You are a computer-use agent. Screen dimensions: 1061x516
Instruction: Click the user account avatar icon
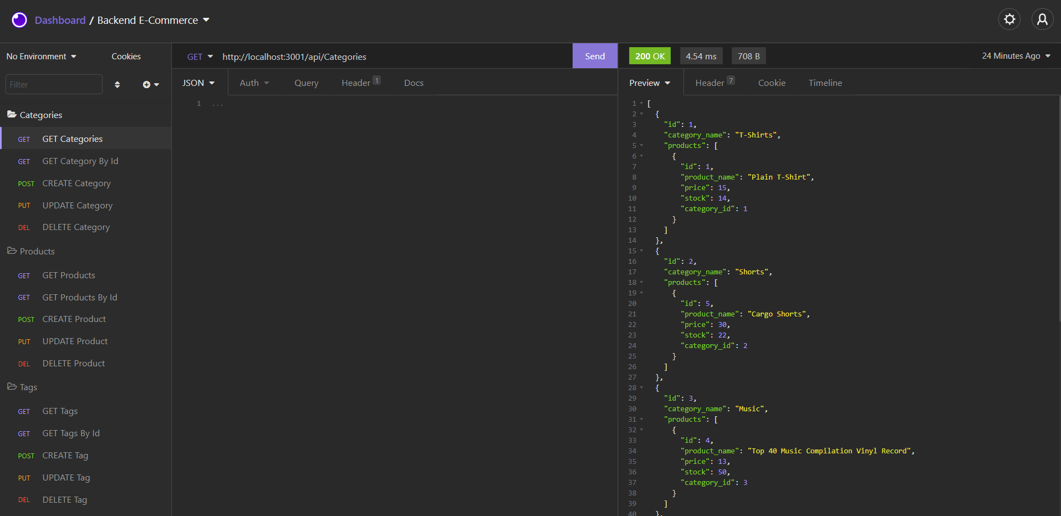coord(1042,19)
